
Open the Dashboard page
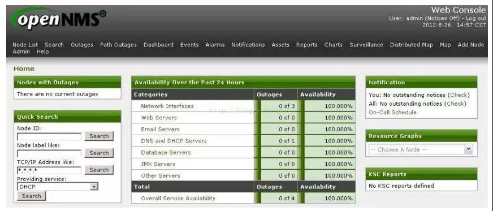click(x=158, y=45)
